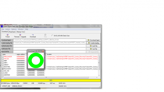Click the Smart Phone Flash Tool title icon
Image resolution: width=164 pixels, height=92 pixels.
pyautogui.click(x=2, y=26)
